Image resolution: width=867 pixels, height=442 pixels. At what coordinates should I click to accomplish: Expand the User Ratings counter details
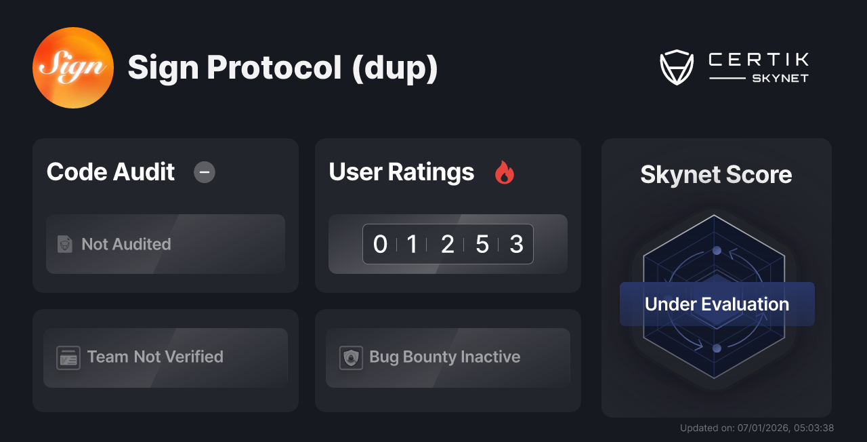[448, 216]
